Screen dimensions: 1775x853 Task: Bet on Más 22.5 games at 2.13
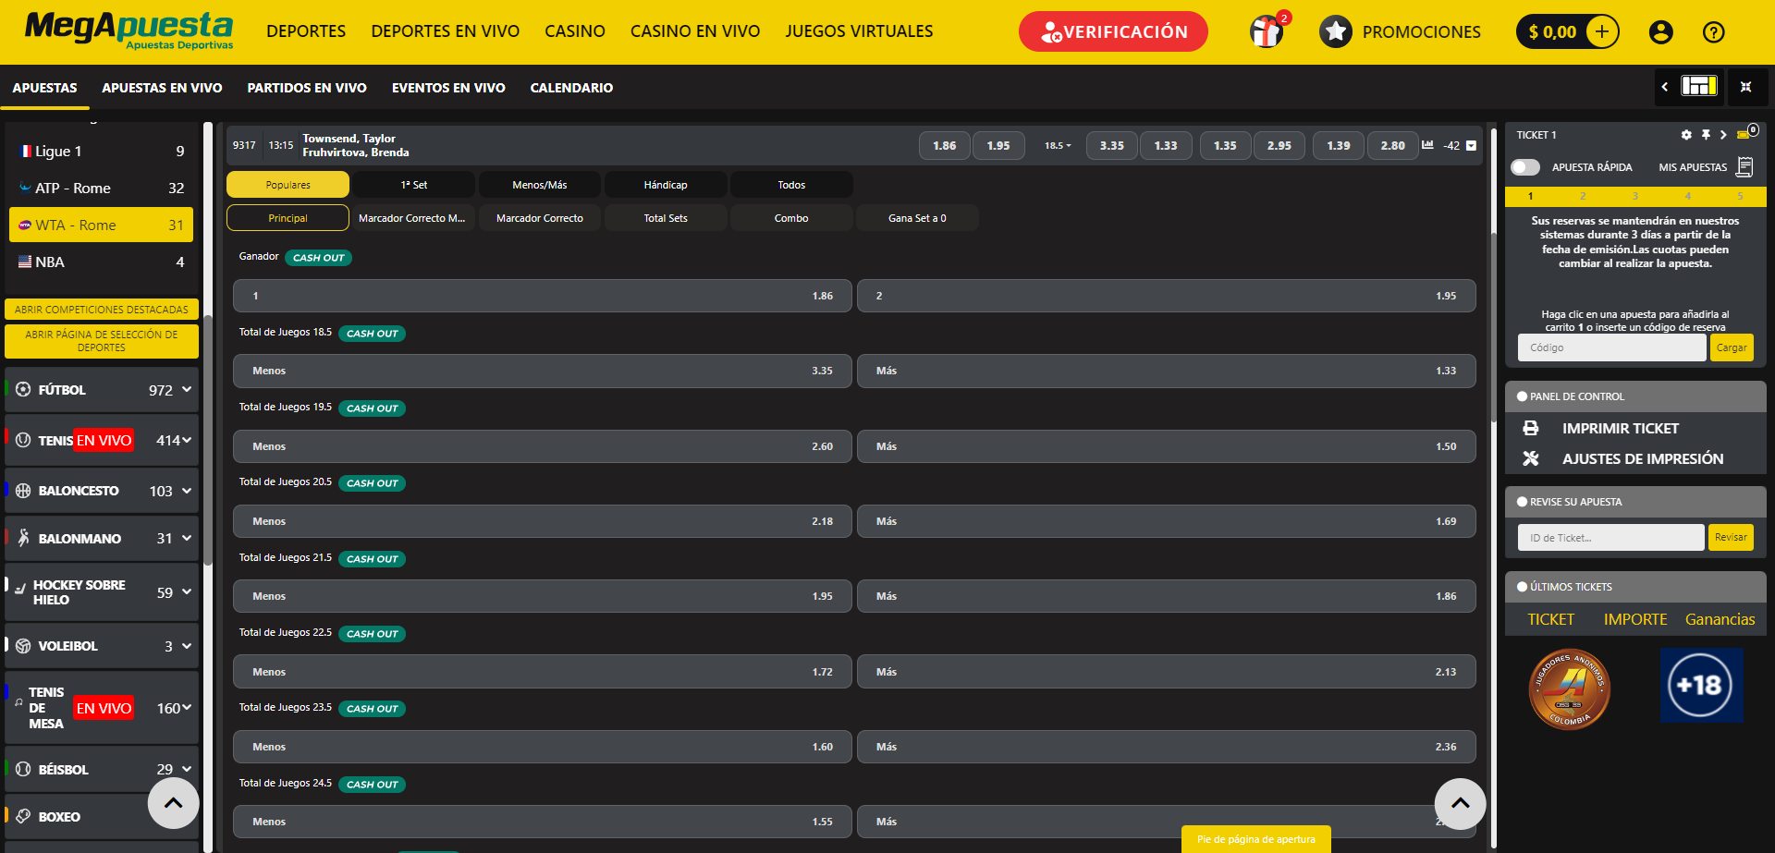coord(1167,672)
